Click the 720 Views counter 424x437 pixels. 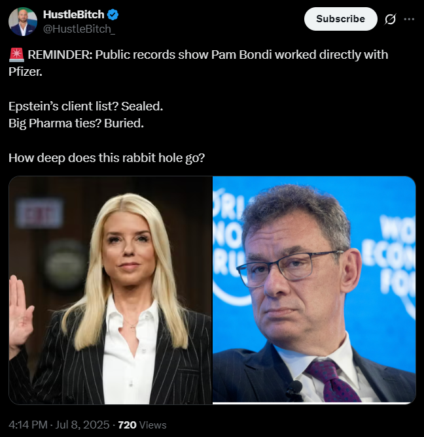(142, 425)
